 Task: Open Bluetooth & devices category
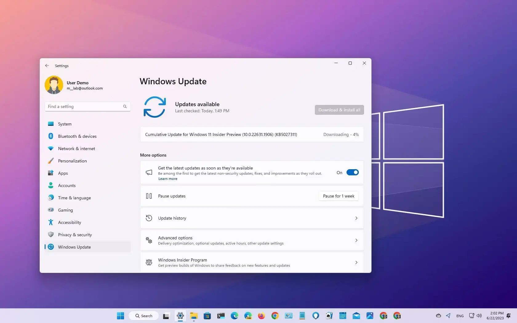pyautogui.click(x=88, y=136)
